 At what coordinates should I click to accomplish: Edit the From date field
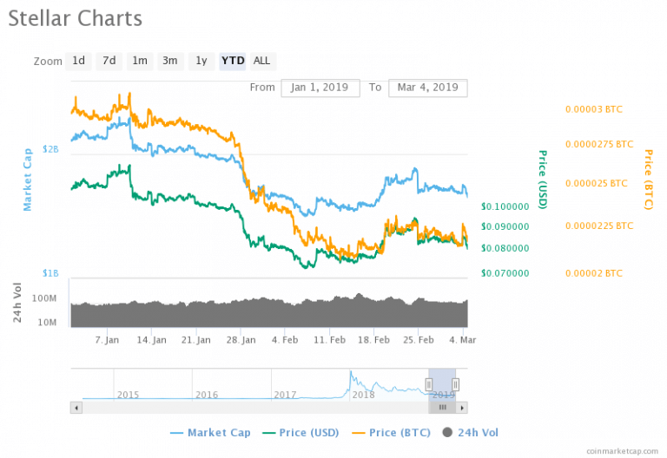tap(320, 88)
